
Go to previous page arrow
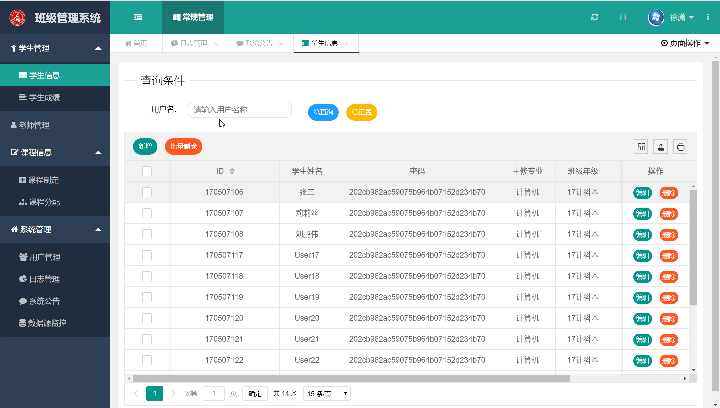coord(136,393)
